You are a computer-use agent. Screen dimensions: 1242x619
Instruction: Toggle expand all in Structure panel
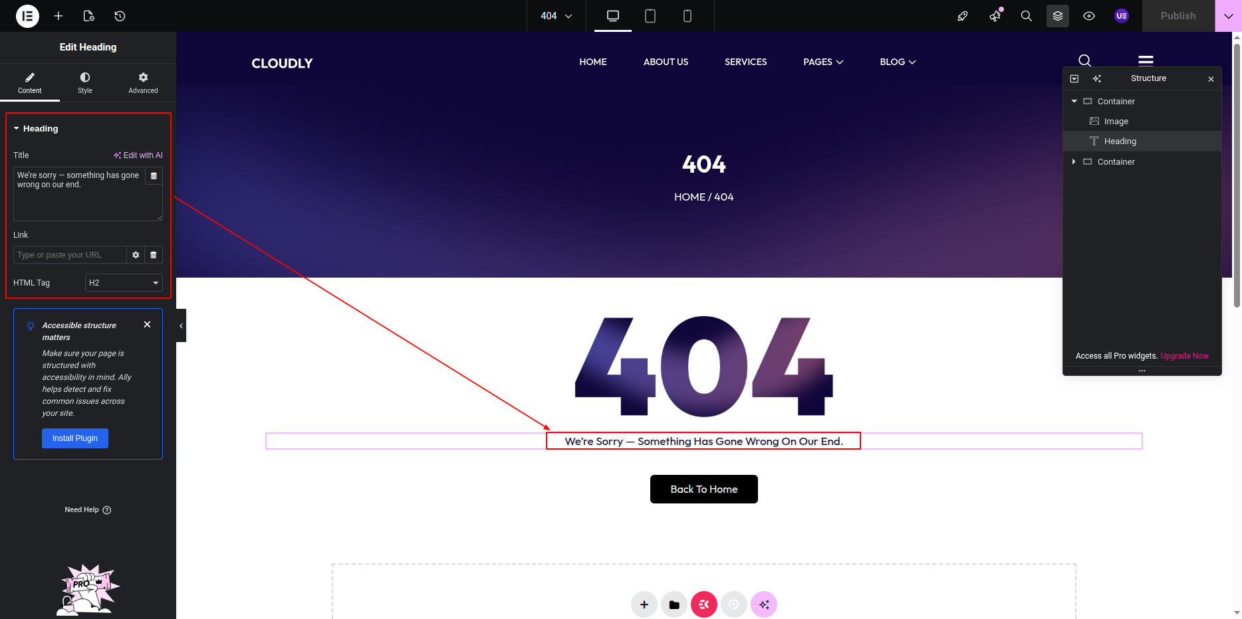point(1074,78)
